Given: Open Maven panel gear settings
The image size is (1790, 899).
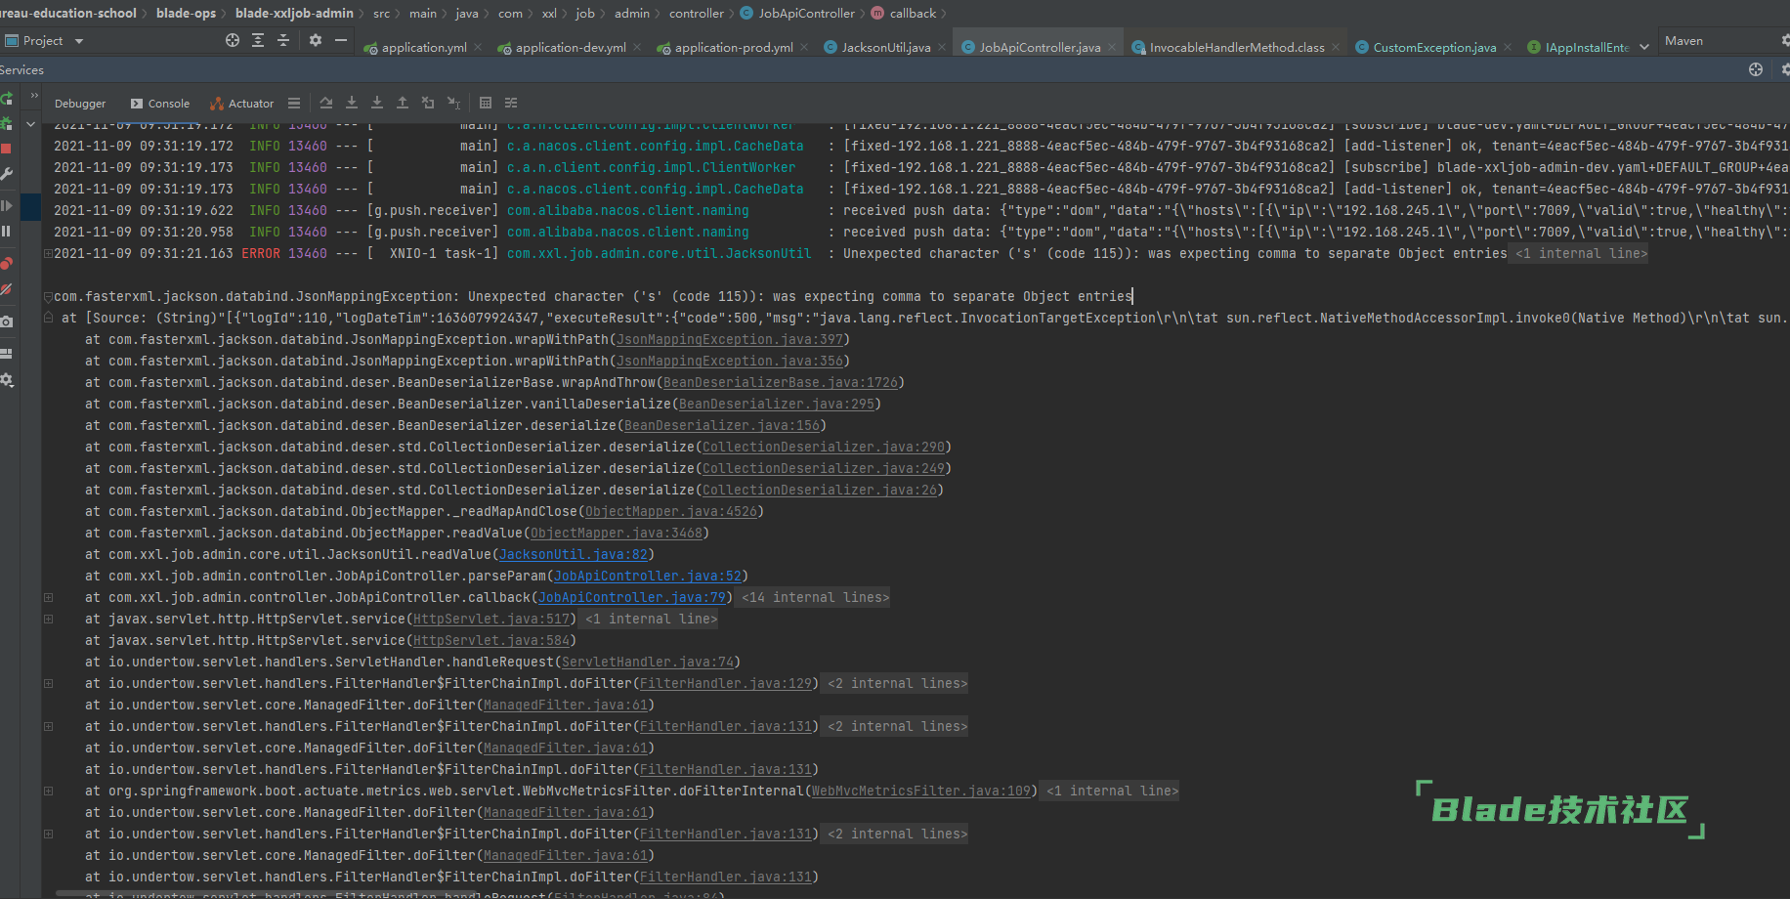Looking at the screenshot, I should coord(1784,41).
